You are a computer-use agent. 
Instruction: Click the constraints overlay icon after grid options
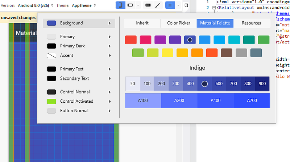coord(186,5)
